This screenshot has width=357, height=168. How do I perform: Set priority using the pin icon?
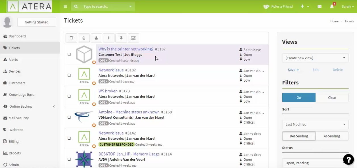coord(121,38)
